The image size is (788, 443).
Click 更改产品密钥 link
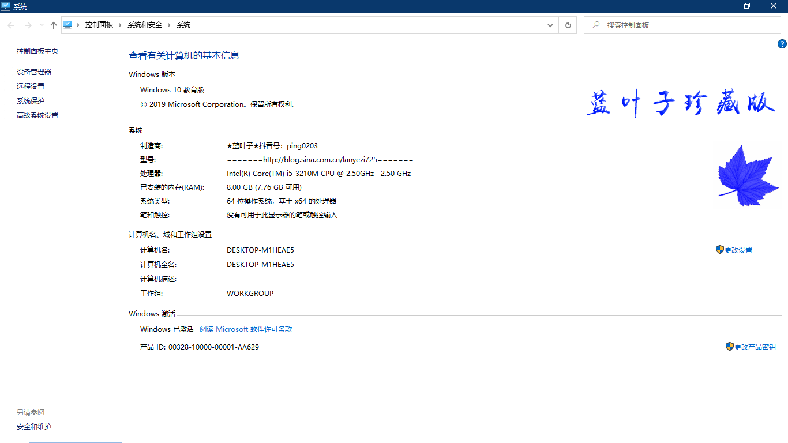click(755, 347)
